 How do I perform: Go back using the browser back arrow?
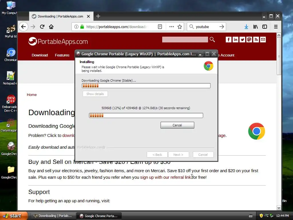point(23,27)
